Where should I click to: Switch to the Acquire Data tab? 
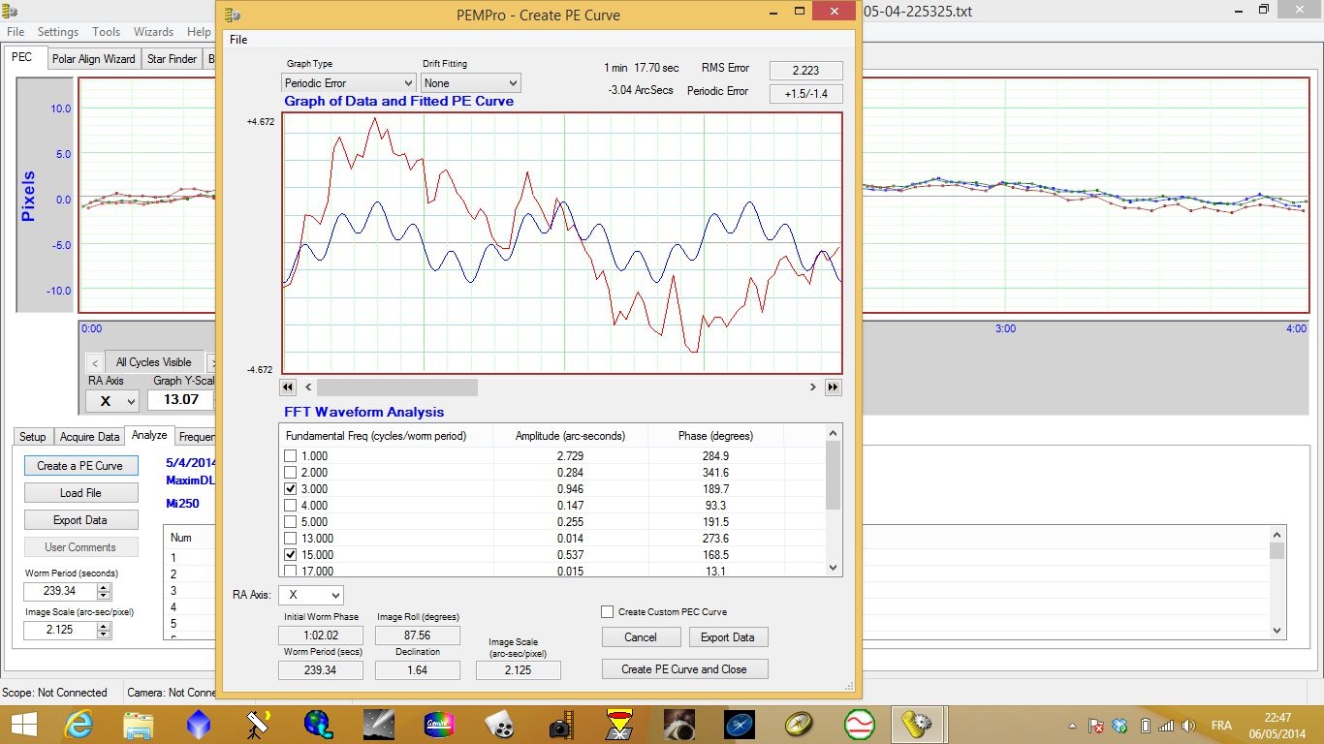90,437
